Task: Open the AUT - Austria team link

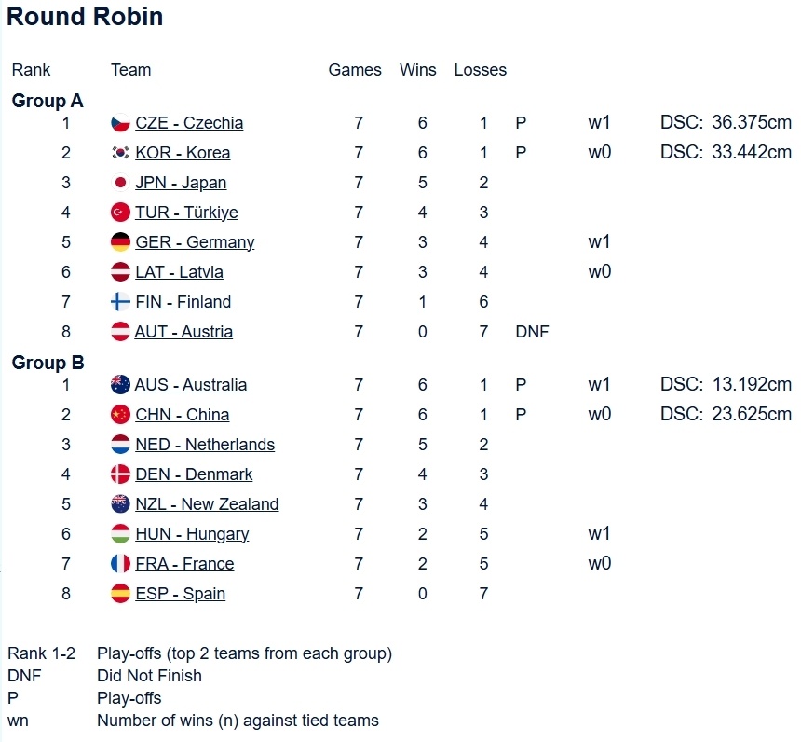Action: 183,332
